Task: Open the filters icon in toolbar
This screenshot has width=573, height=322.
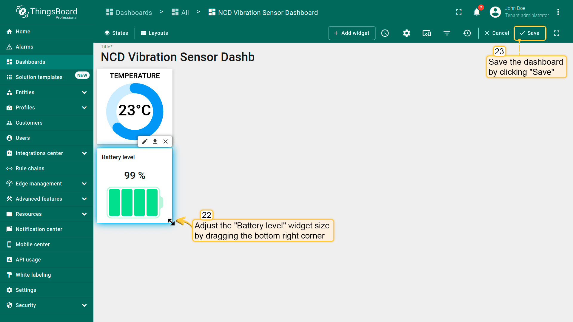Action: (x=447, y=33)
